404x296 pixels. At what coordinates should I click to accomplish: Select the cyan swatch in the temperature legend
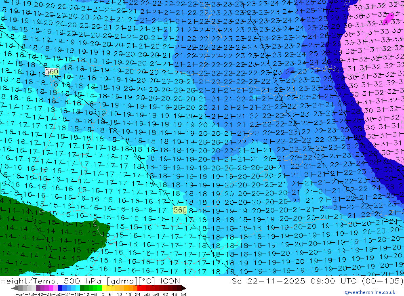coord(78,288)
